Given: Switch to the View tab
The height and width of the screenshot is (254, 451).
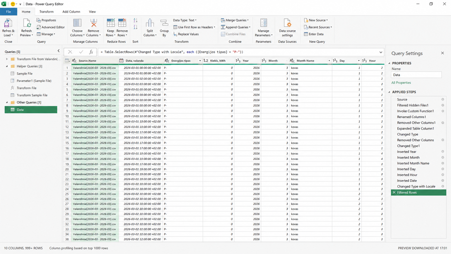Looking at the screenshot, I should (x=92, y=12).
